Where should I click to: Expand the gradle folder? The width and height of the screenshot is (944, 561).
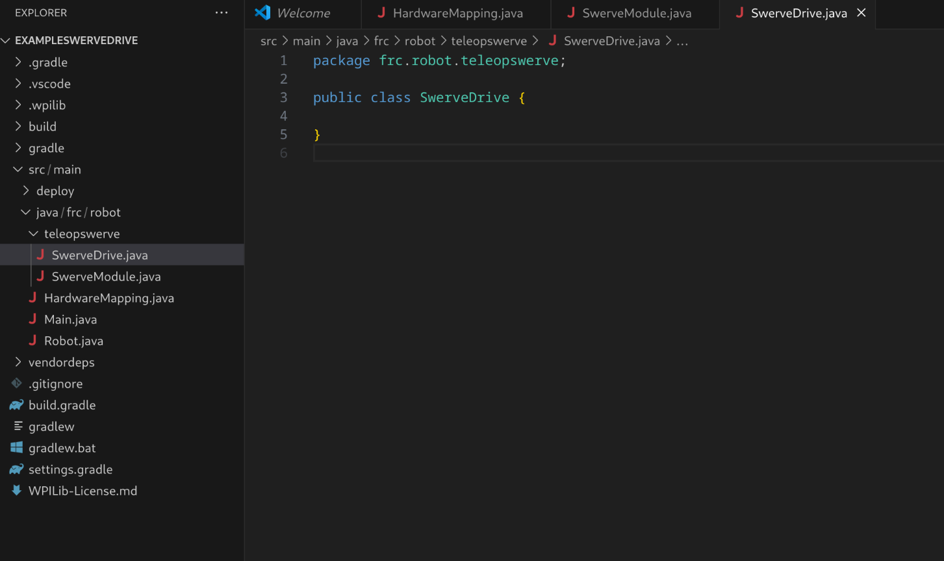click(x=18, y=148)
